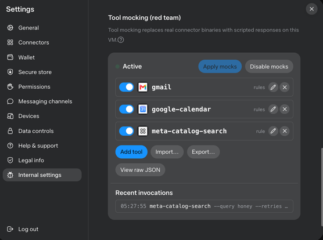Click the Help & support question icon

point(10,146)
